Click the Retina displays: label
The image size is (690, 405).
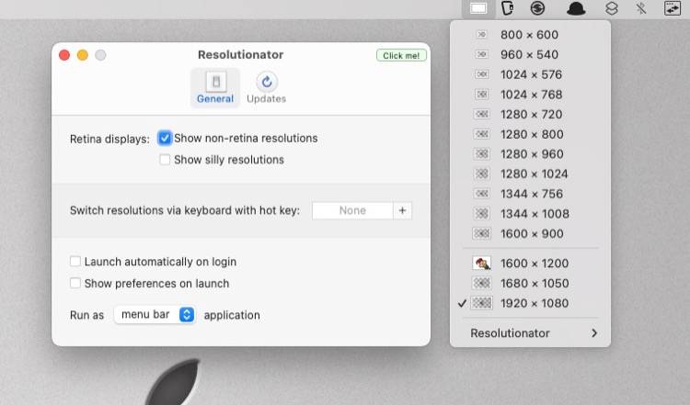109,139
